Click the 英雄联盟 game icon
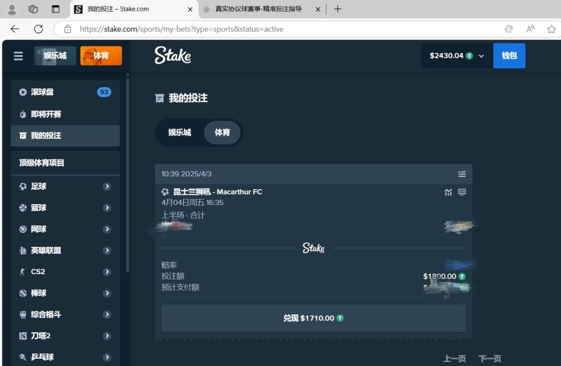 (22, 251)
